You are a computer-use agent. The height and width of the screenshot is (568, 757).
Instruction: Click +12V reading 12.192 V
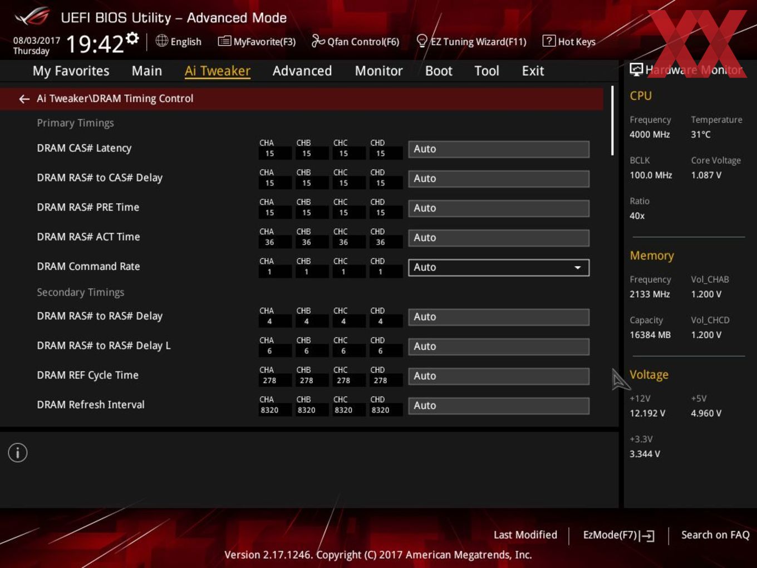647,413
